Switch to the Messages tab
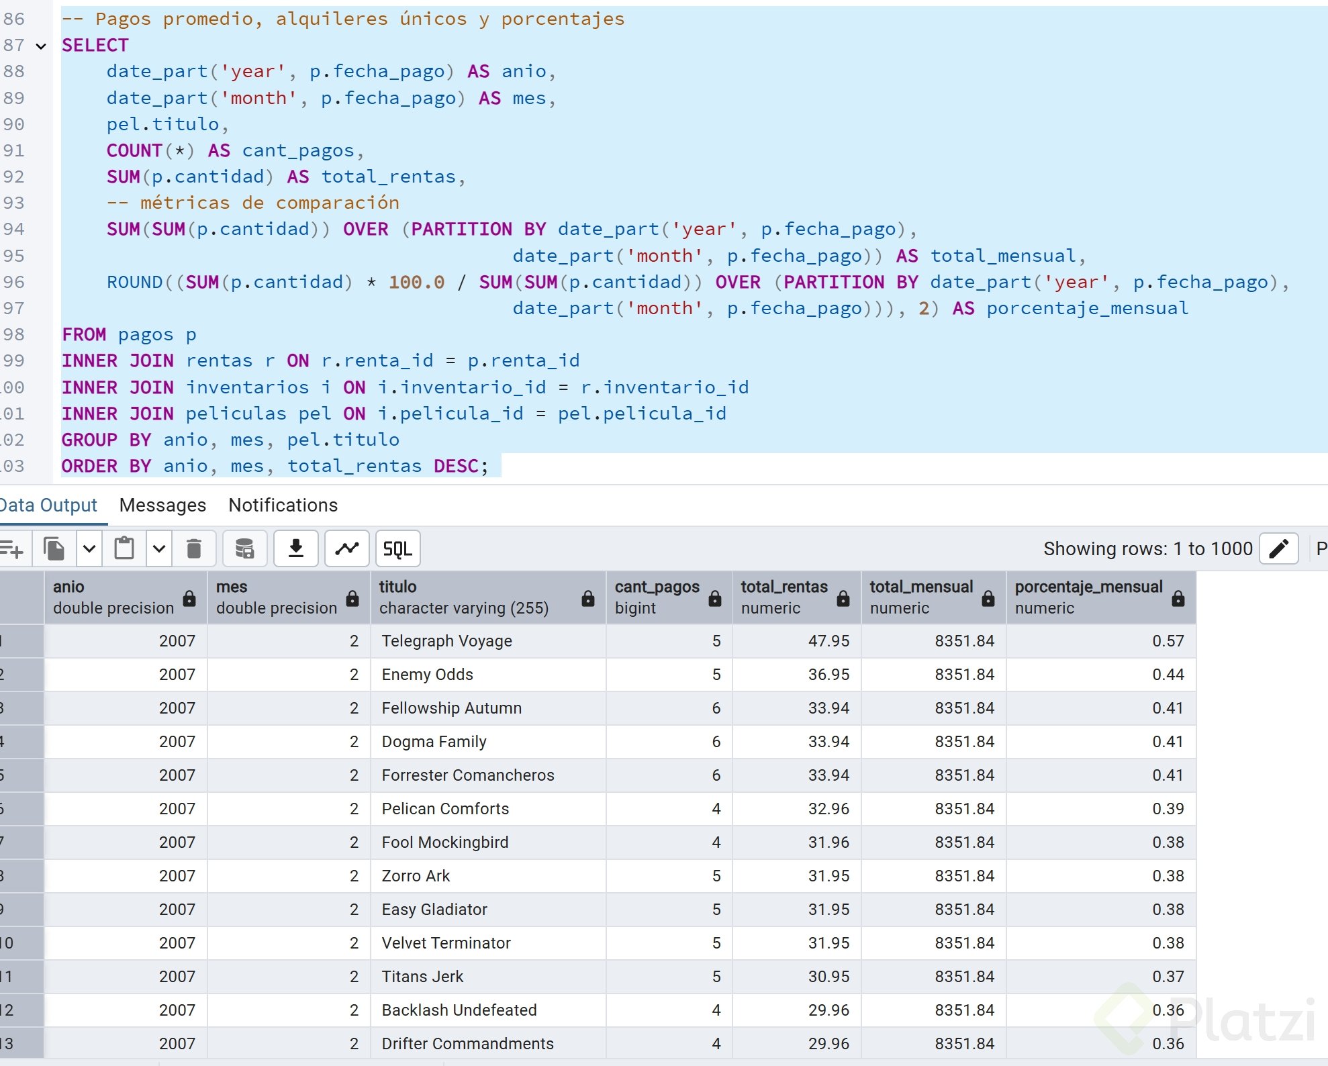 [162, 505]
